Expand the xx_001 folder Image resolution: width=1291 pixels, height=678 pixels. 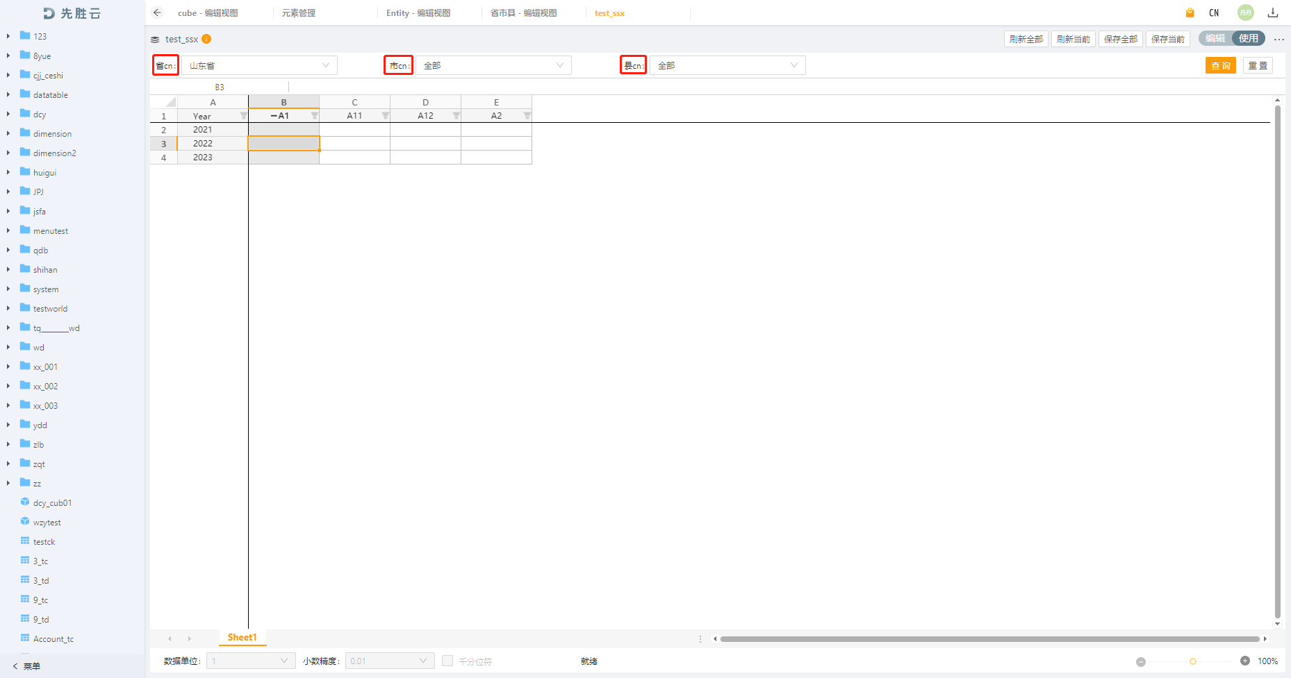8,366
